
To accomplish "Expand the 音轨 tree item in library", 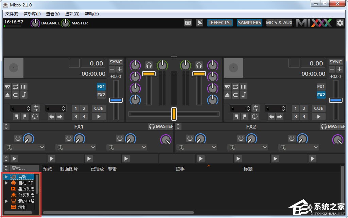I will click(x=6, y=177).
